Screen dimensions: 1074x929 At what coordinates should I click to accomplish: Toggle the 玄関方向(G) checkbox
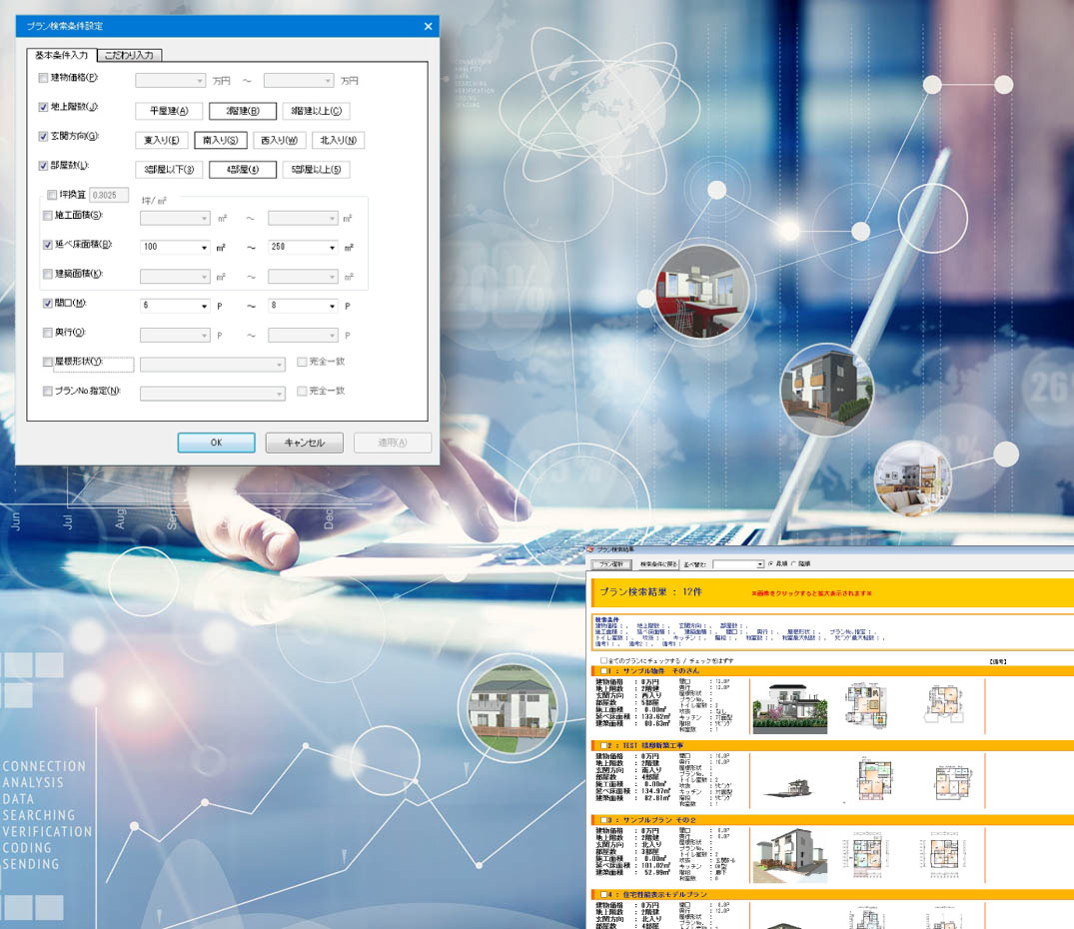pyautogui.click(x=43, y=136)
